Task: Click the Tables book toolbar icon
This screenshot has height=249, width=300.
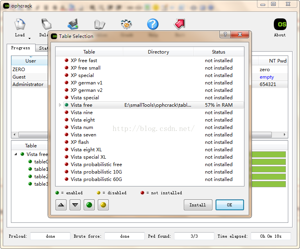Action: click(x=100, y=25)
